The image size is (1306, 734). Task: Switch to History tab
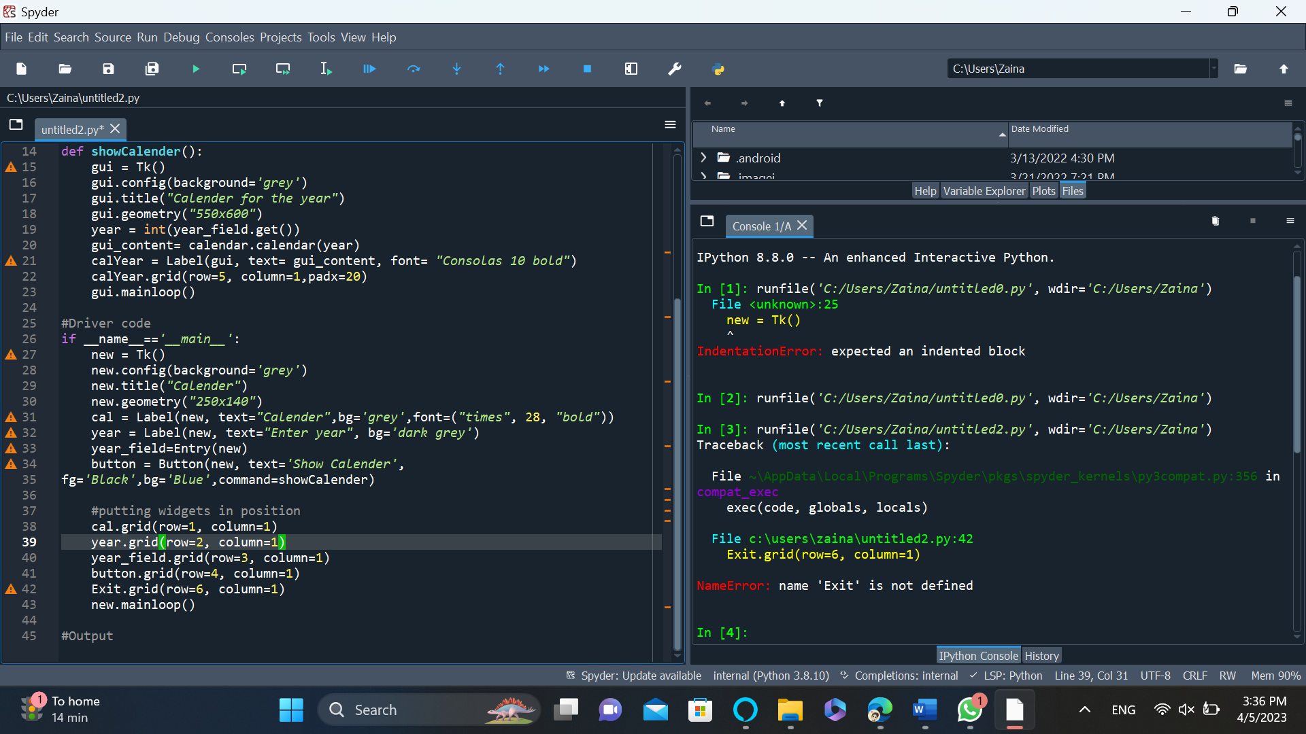point(1041,656)
